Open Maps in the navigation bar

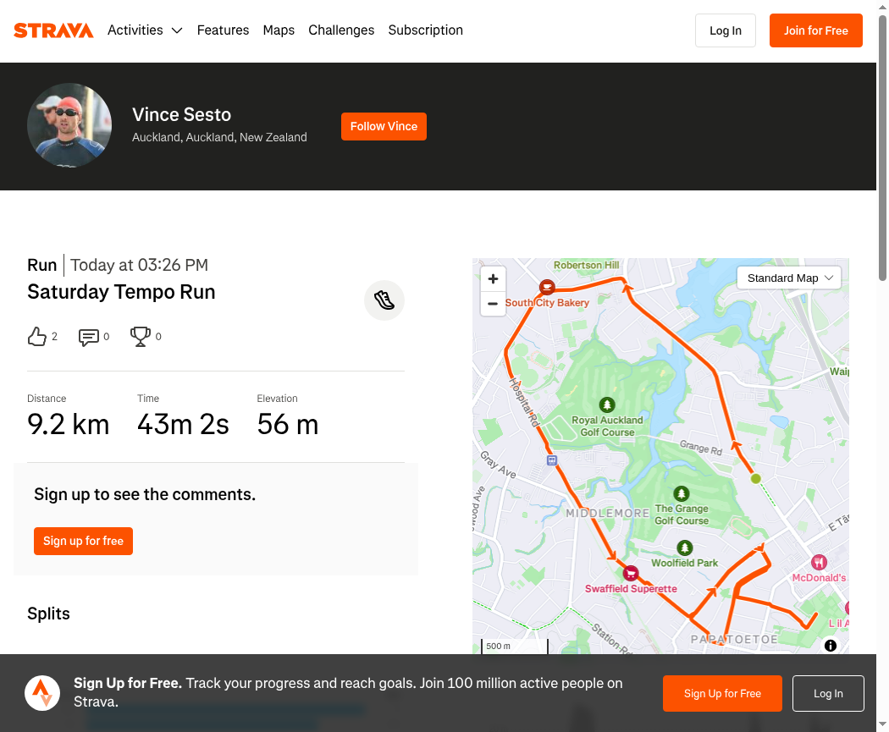click(x=279, y=30)
